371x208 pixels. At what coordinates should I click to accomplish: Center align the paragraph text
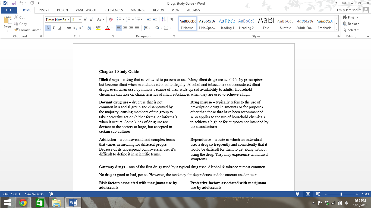(125, 28)
